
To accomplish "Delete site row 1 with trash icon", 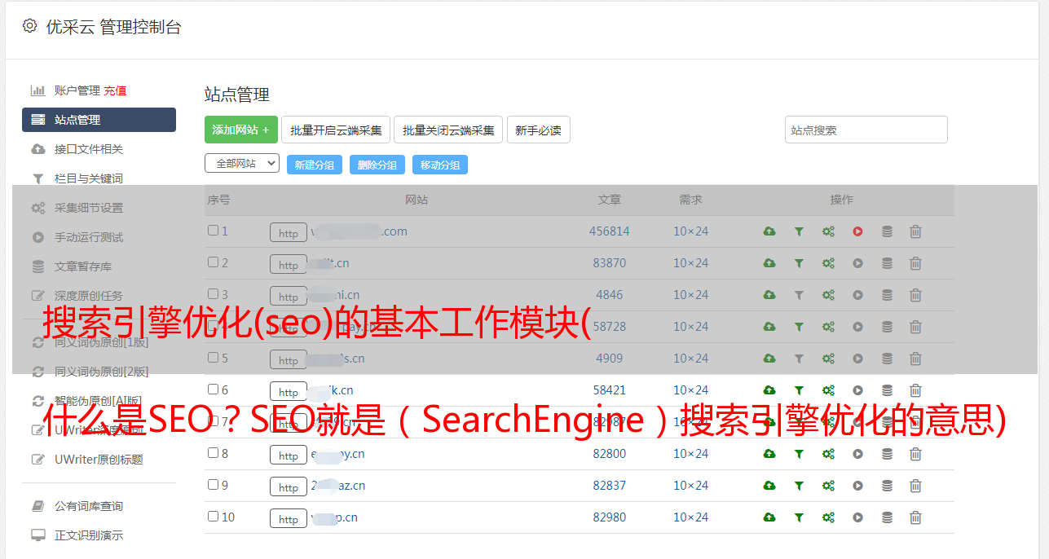I will 915,231.
